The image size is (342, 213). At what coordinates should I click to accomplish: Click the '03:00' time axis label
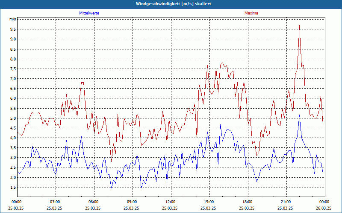click(56, 202)
